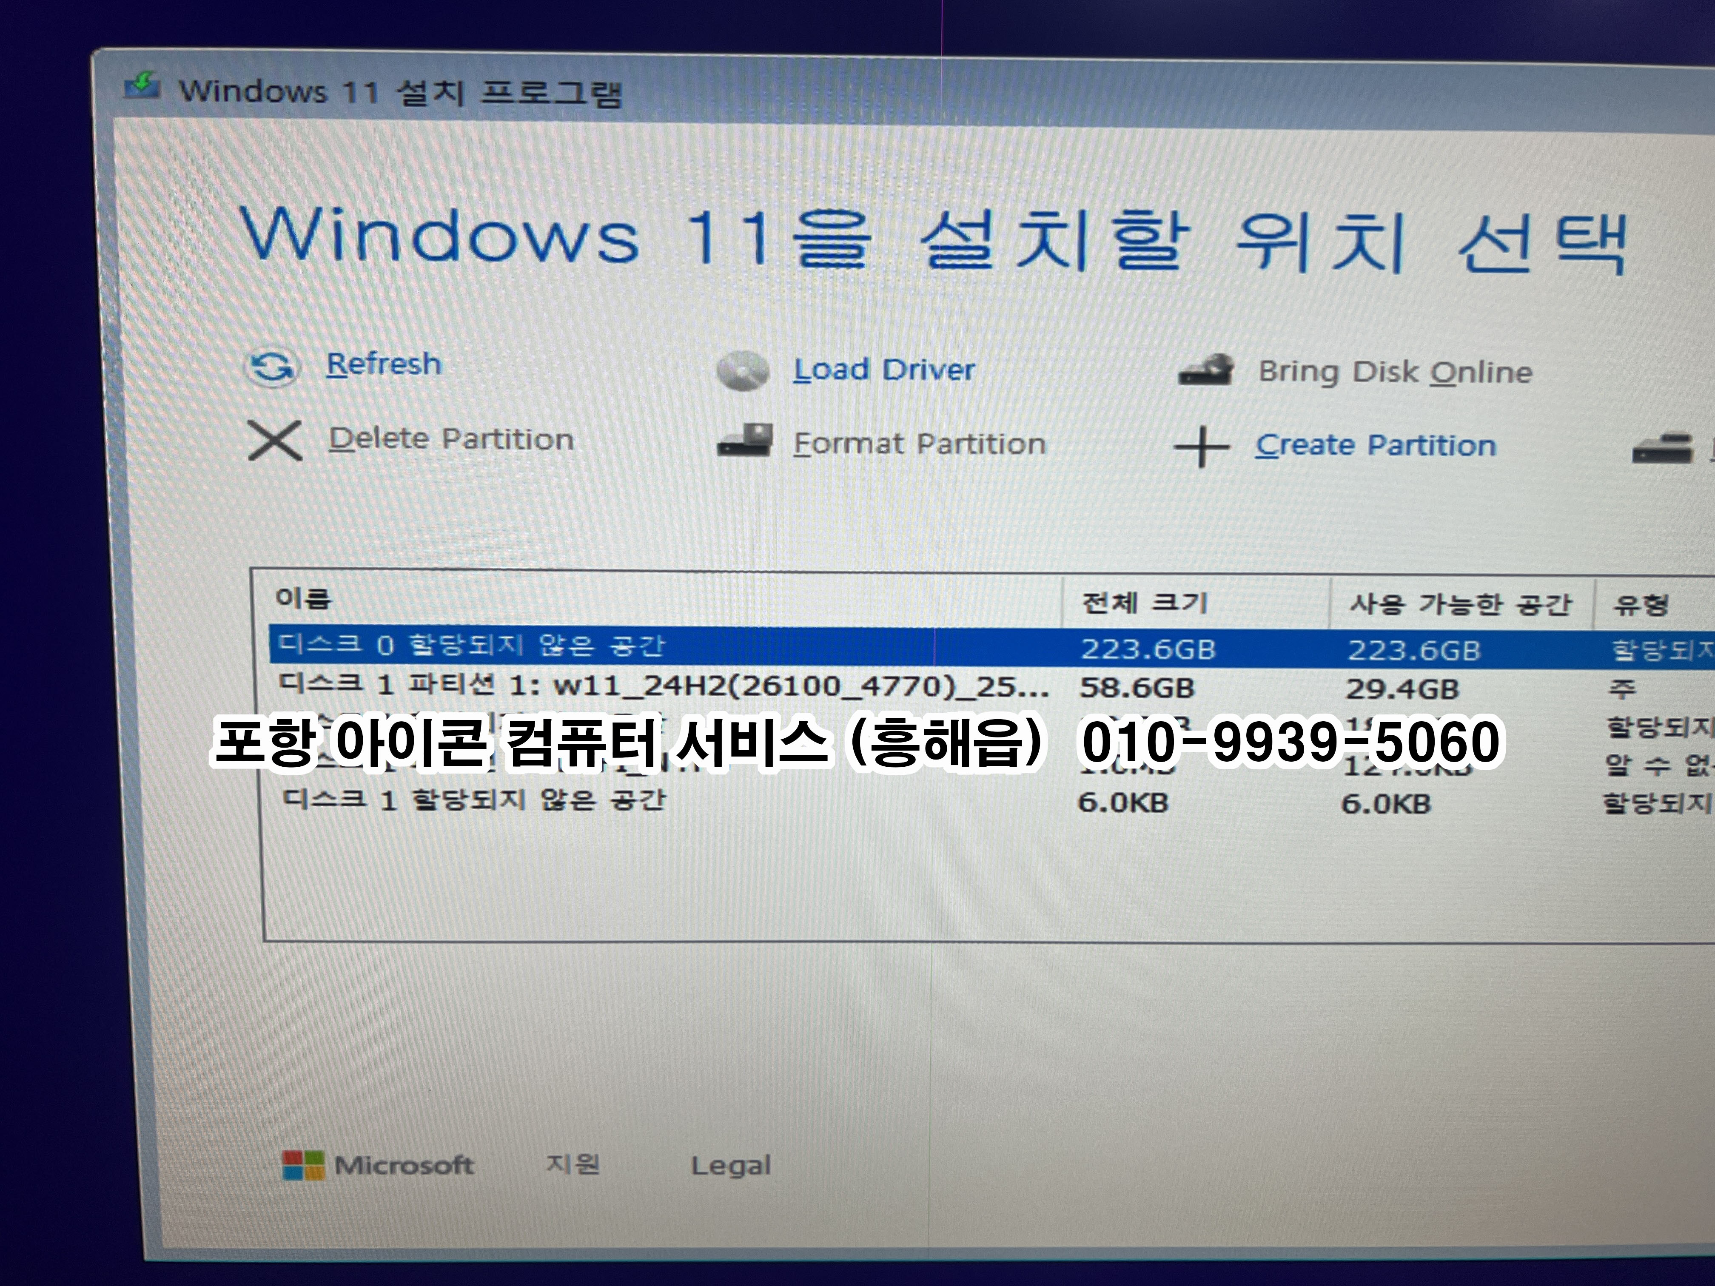This screenshot has height=1286, width=1715.
Task: Click the Delete Partition X icon
Action: (274, 440)
